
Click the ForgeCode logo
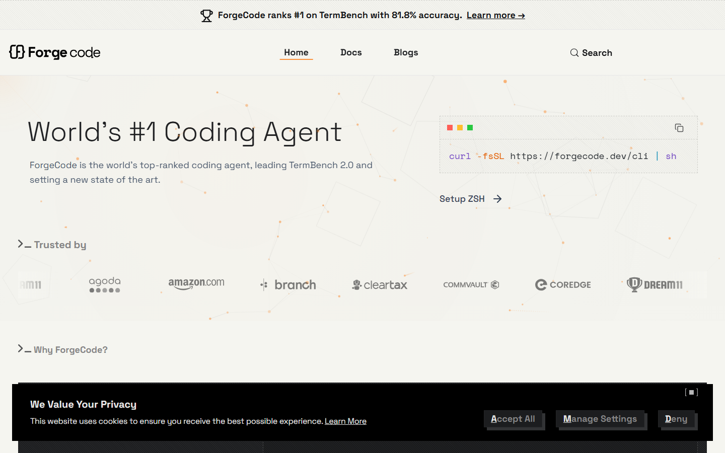click(54, 52)
